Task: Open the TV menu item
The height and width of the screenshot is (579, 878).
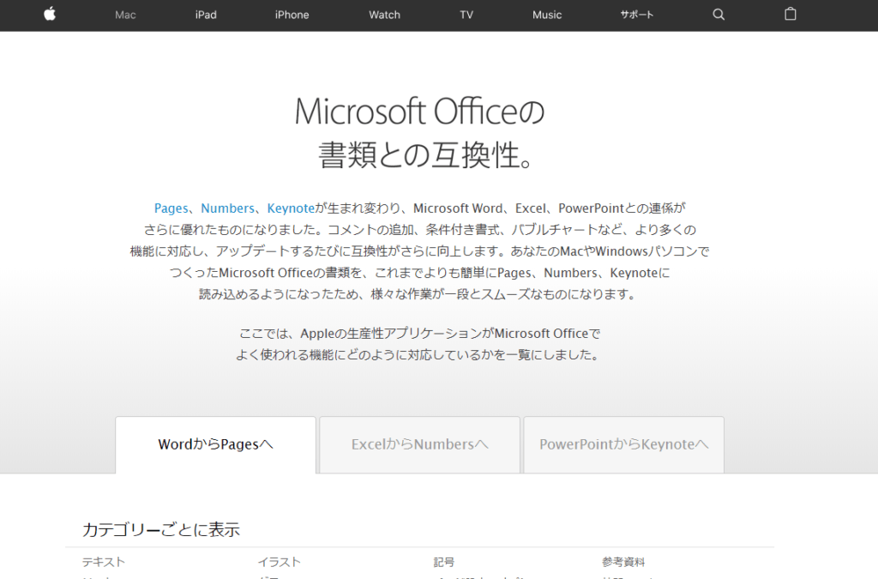Action: (x=466, y=15)
